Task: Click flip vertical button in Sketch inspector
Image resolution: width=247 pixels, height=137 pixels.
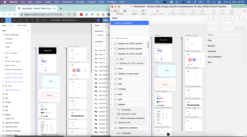Action: (243, 29)
